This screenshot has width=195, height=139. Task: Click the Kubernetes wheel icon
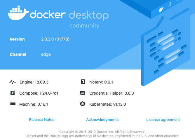83,104
